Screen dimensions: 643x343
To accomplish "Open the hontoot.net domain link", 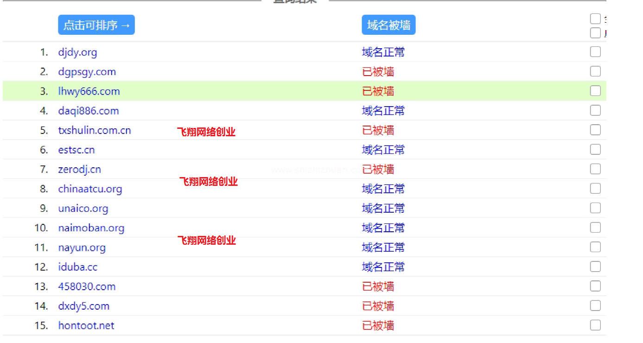I will 86,325.
